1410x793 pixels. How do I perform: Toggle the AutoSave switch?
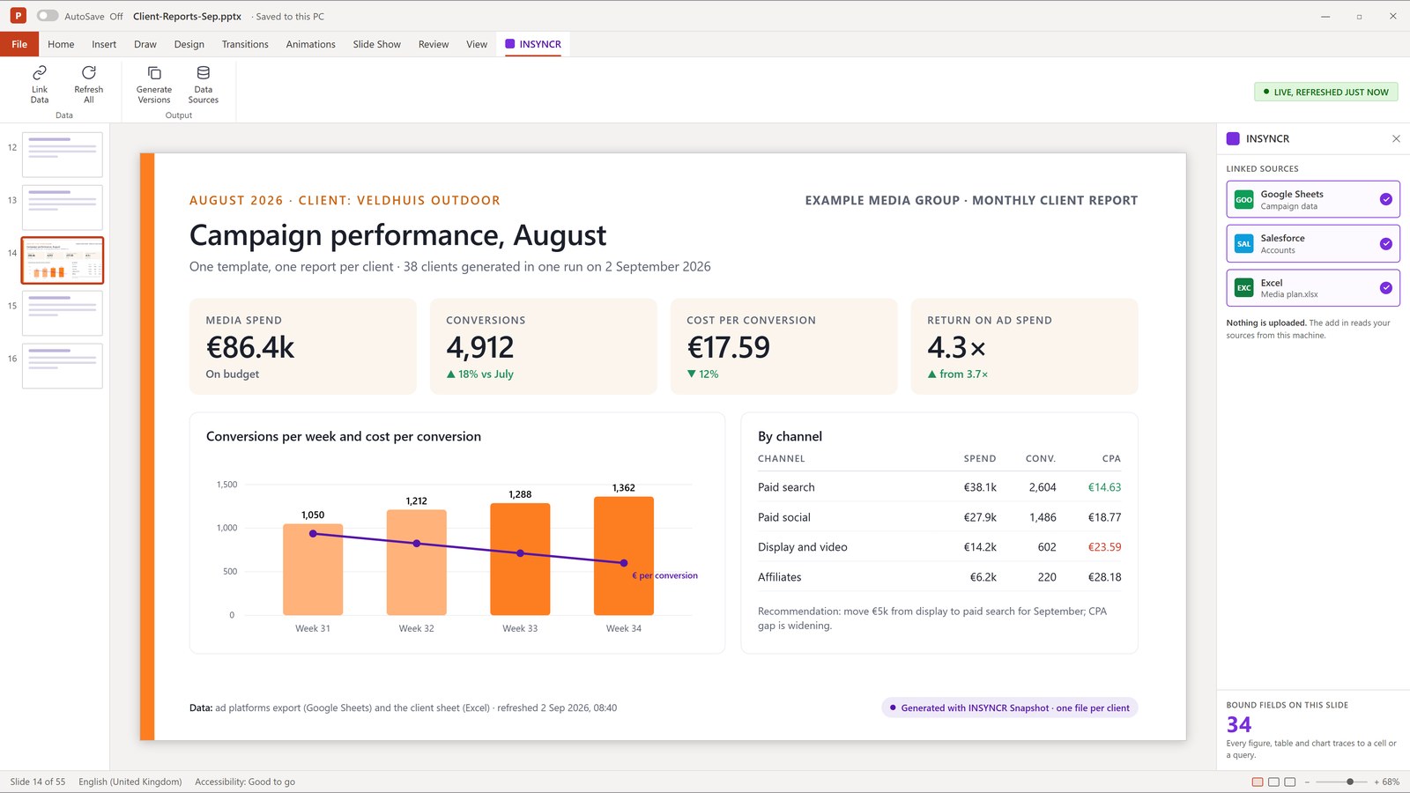(x=48, y=16)
